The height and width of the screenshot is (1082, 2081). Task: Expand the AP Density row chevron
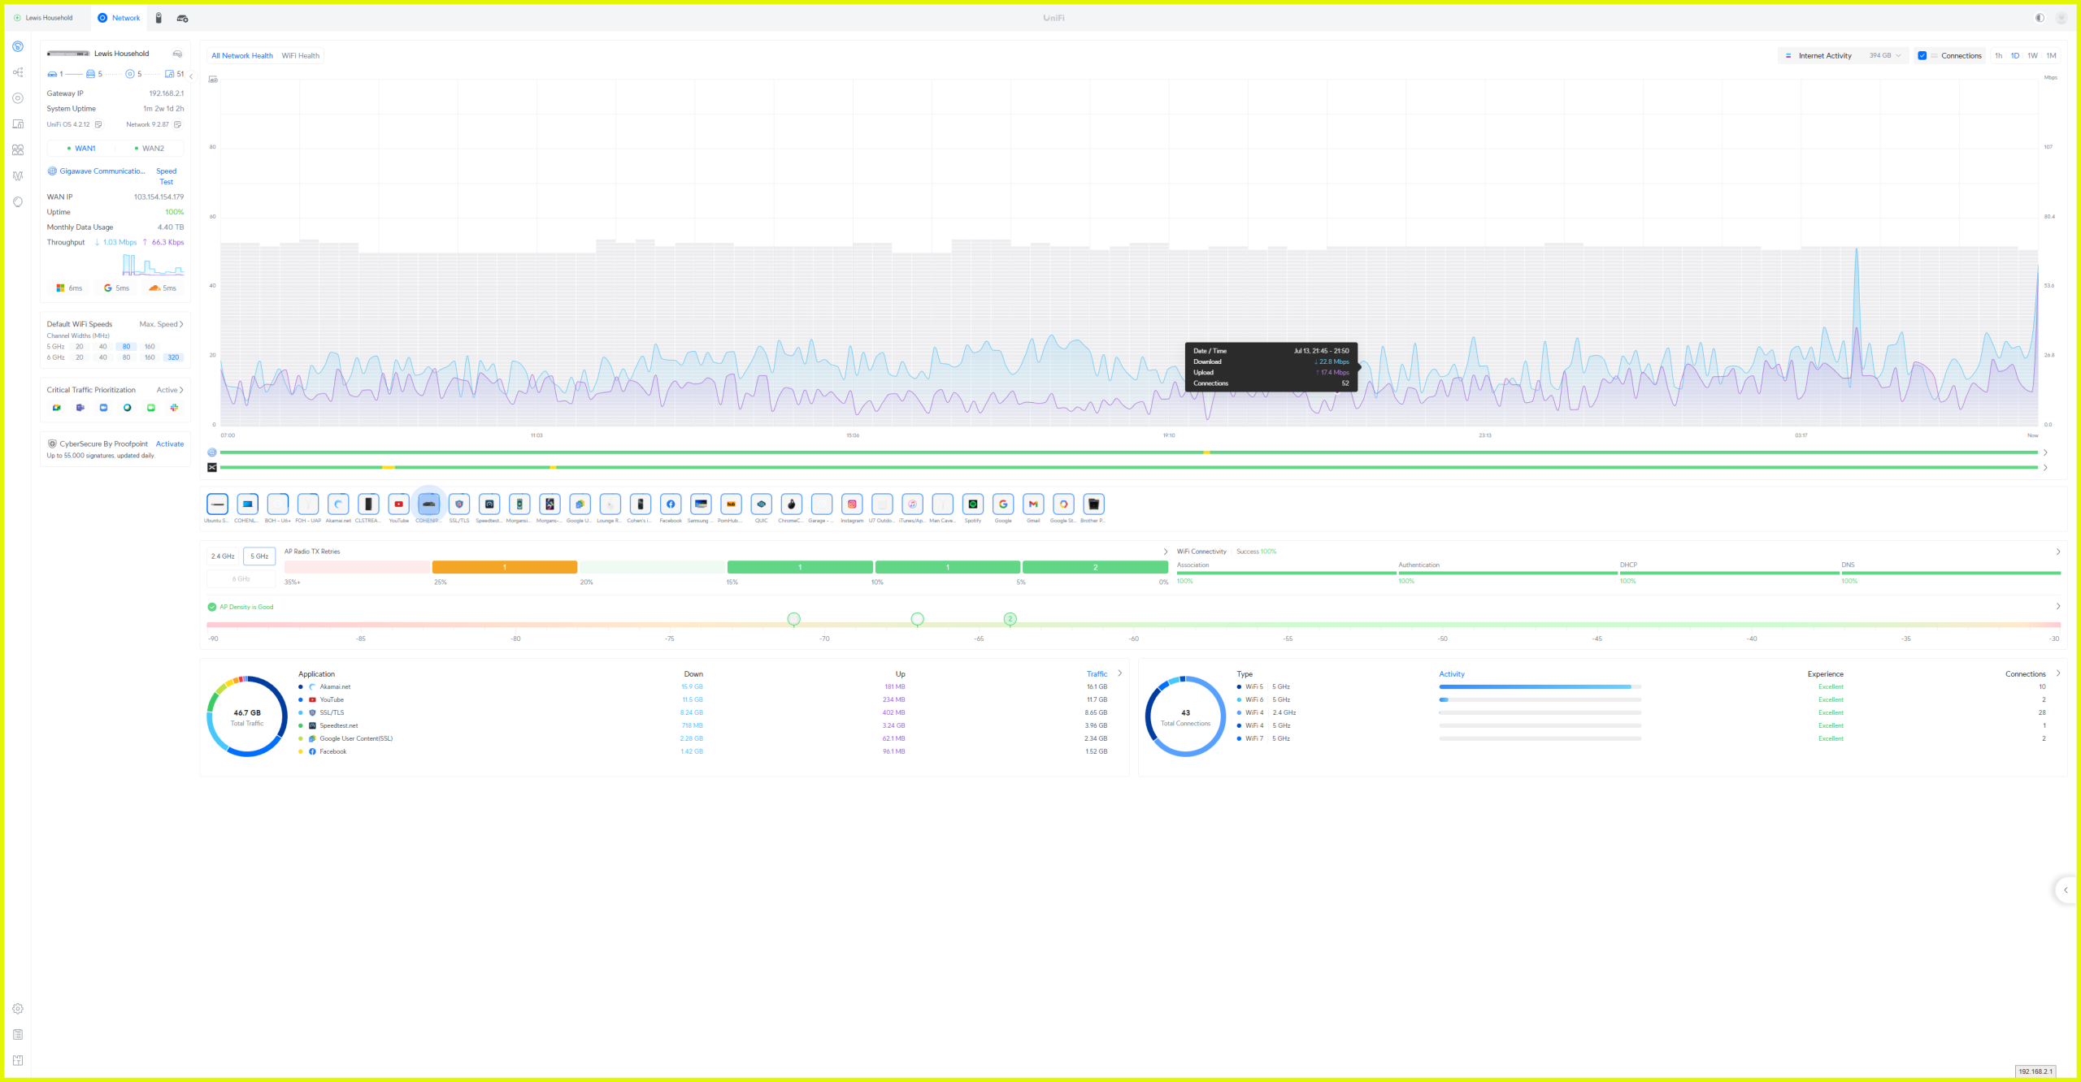[x=2058, y=606]
